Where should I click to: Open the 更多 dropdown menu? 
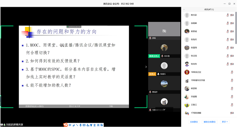pyautogui.click(x=225, y=122)
